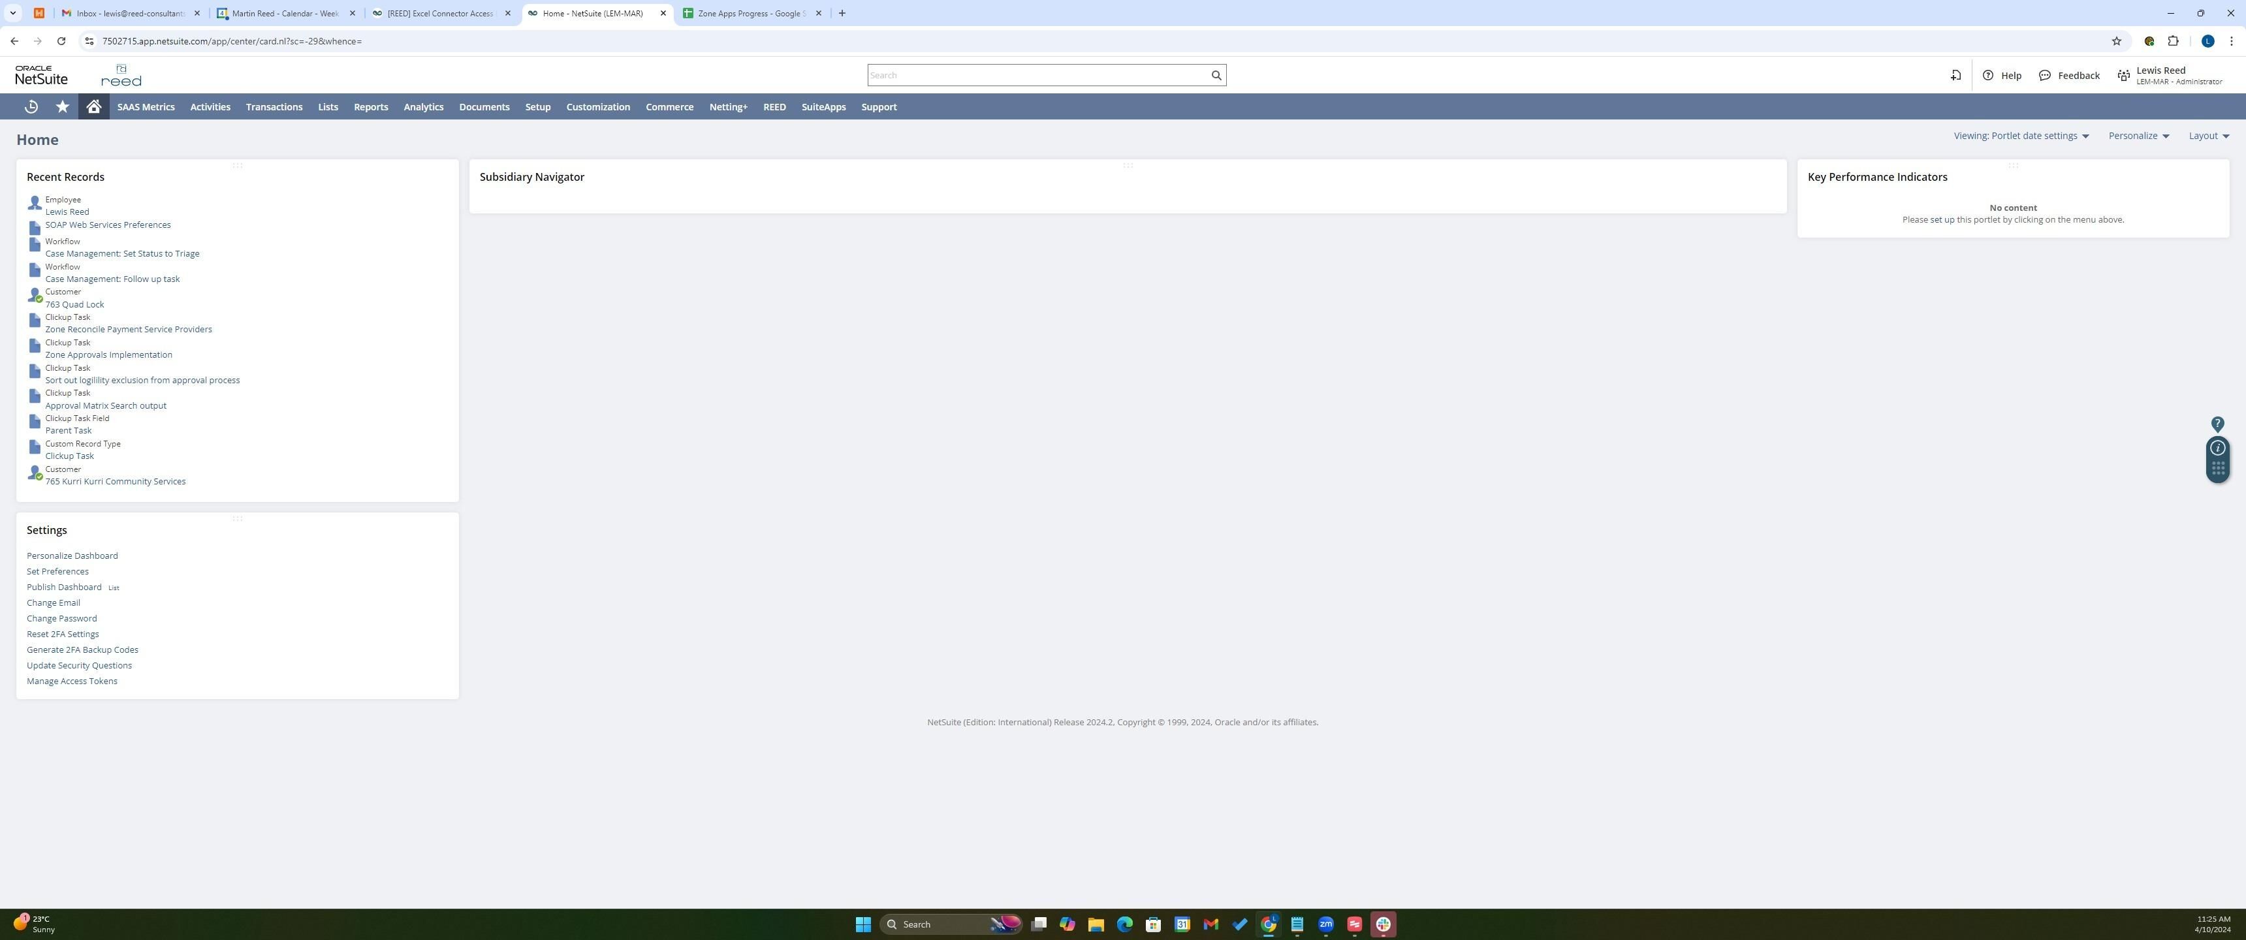Click the Help question mark icon
This screenshot has width=2246, height=940.
click(x=1988, y=75)
